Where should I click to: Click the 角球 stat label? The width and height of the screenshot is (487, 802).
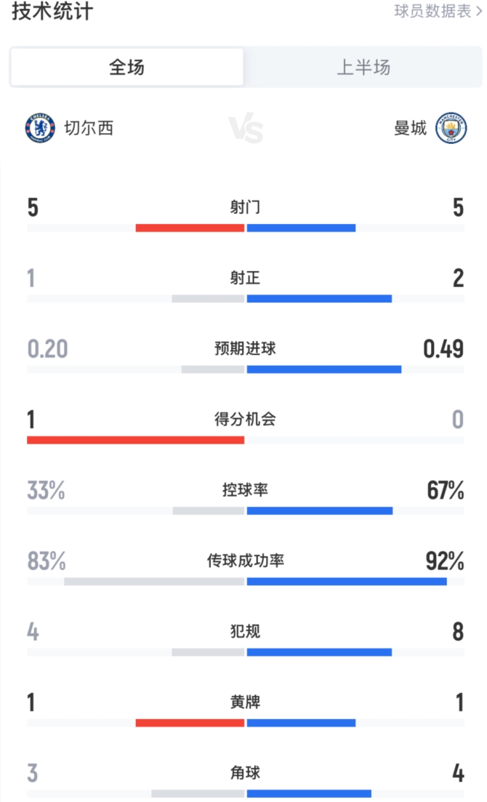click(245, 773)
